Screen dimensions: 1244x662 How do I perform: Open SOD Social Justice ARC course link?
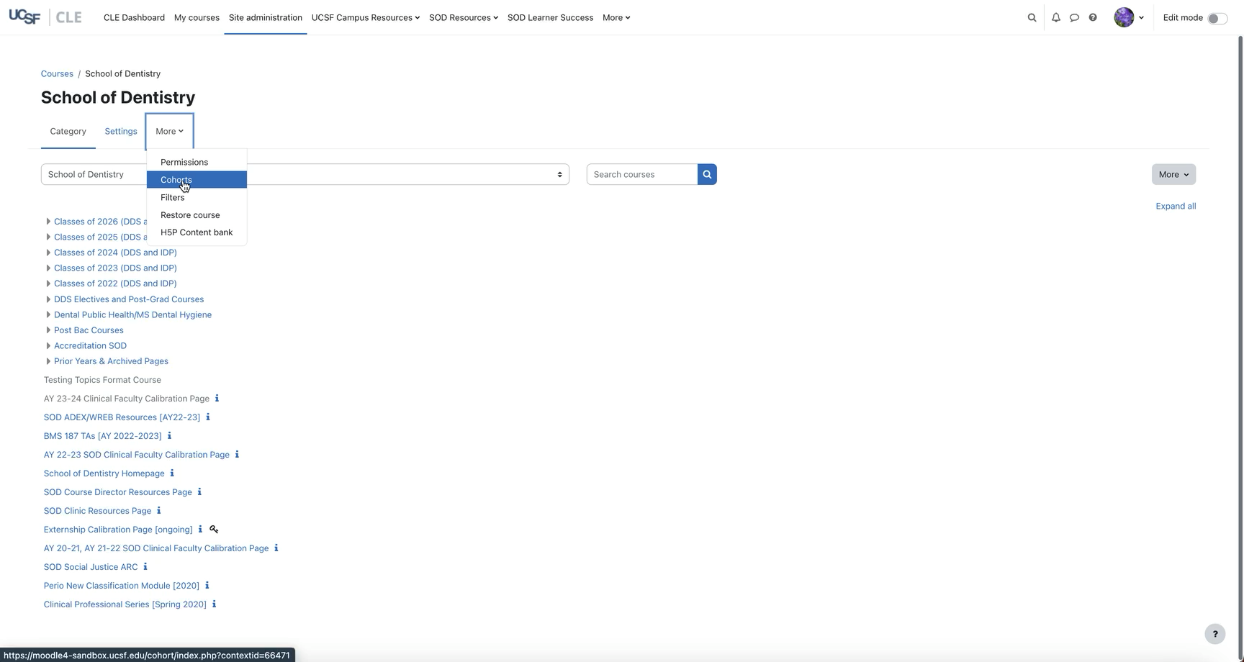[x=91, y=566]
